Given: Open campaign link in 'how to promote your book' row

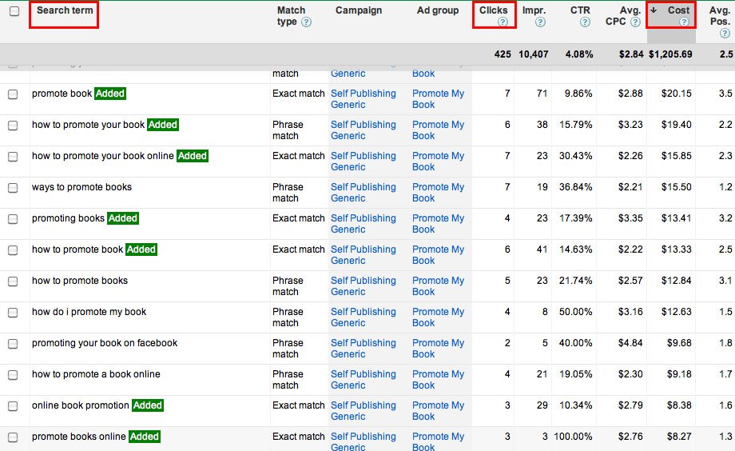Looking at the screenshot, I should pos(364,130).
